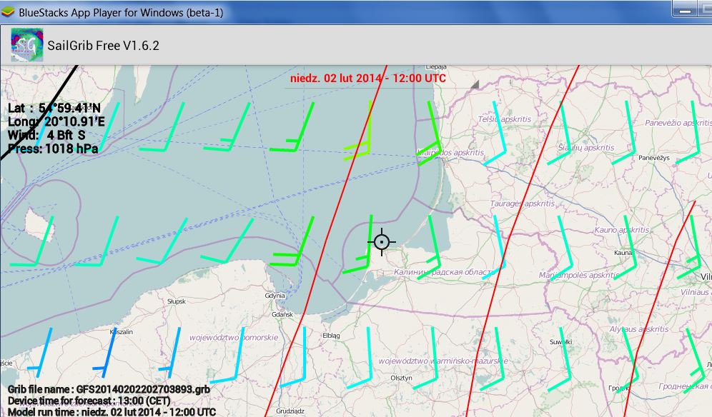This screenshot has width=712, height=417.
Task: Click the Liepaja label at the map top
Action: [x=436, y=67]
